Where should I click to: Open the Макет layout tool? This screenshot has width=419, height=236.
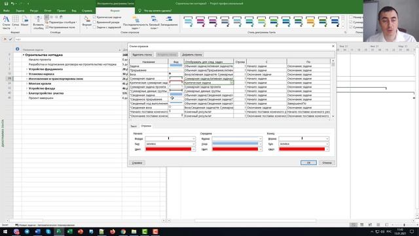pyautogui.click(x=25, y=21)
